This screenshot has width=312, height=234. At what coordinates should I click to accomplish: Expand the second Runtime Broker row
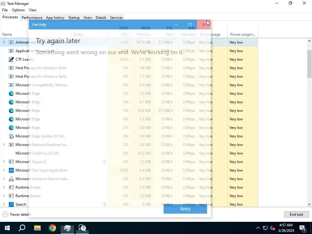coord(4,196)
